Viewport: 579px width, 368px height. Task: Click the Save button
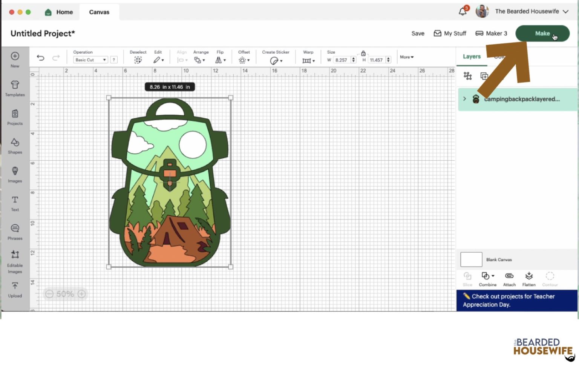click(418, 34)
